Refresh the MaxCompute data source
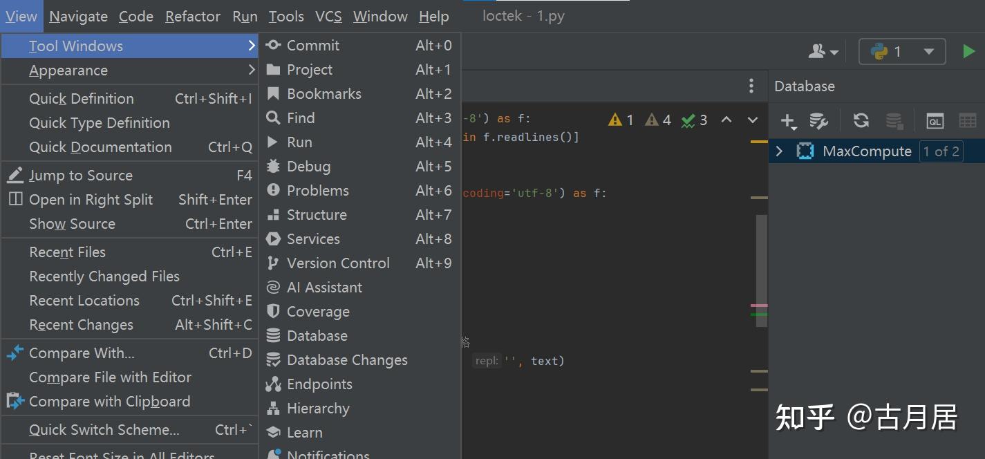Viewport: 985px width, 459px height. point(861,120)
